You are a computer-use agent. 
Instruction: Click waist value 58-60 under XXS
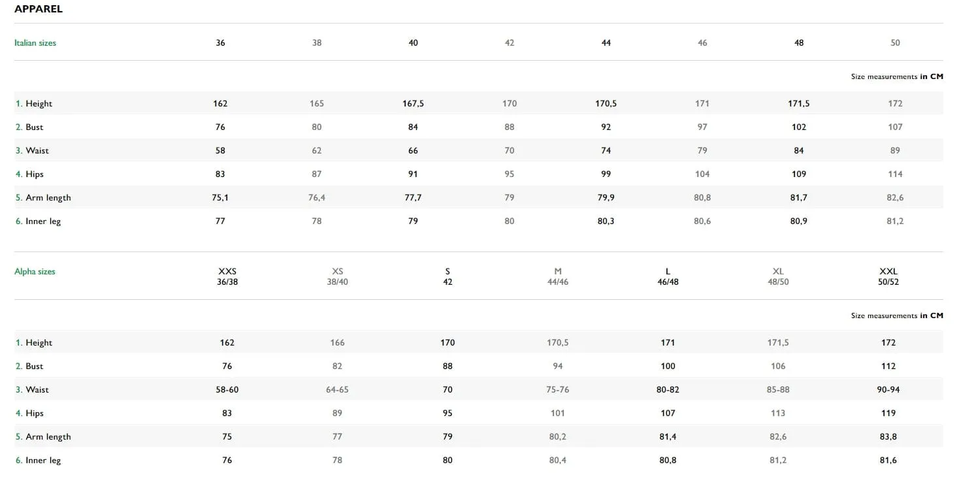pyautogui.click(x=227, y=389)
